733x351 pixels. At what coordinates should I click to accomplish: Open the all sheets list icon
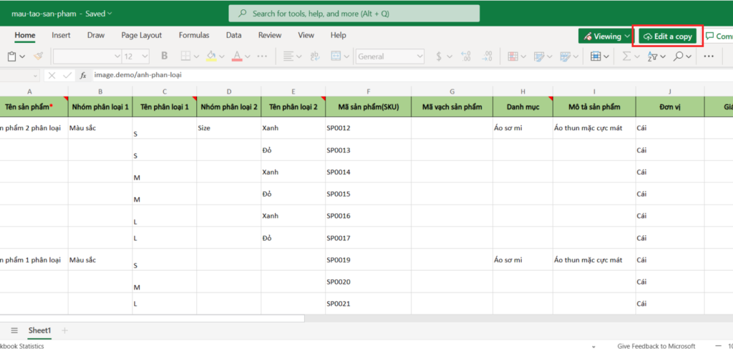point(14,330)
